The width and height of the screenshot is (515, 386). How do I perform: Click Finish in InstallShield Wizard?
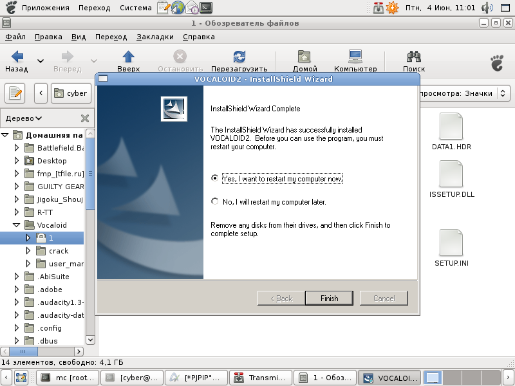pyautogui.click(x=329, y=298)
